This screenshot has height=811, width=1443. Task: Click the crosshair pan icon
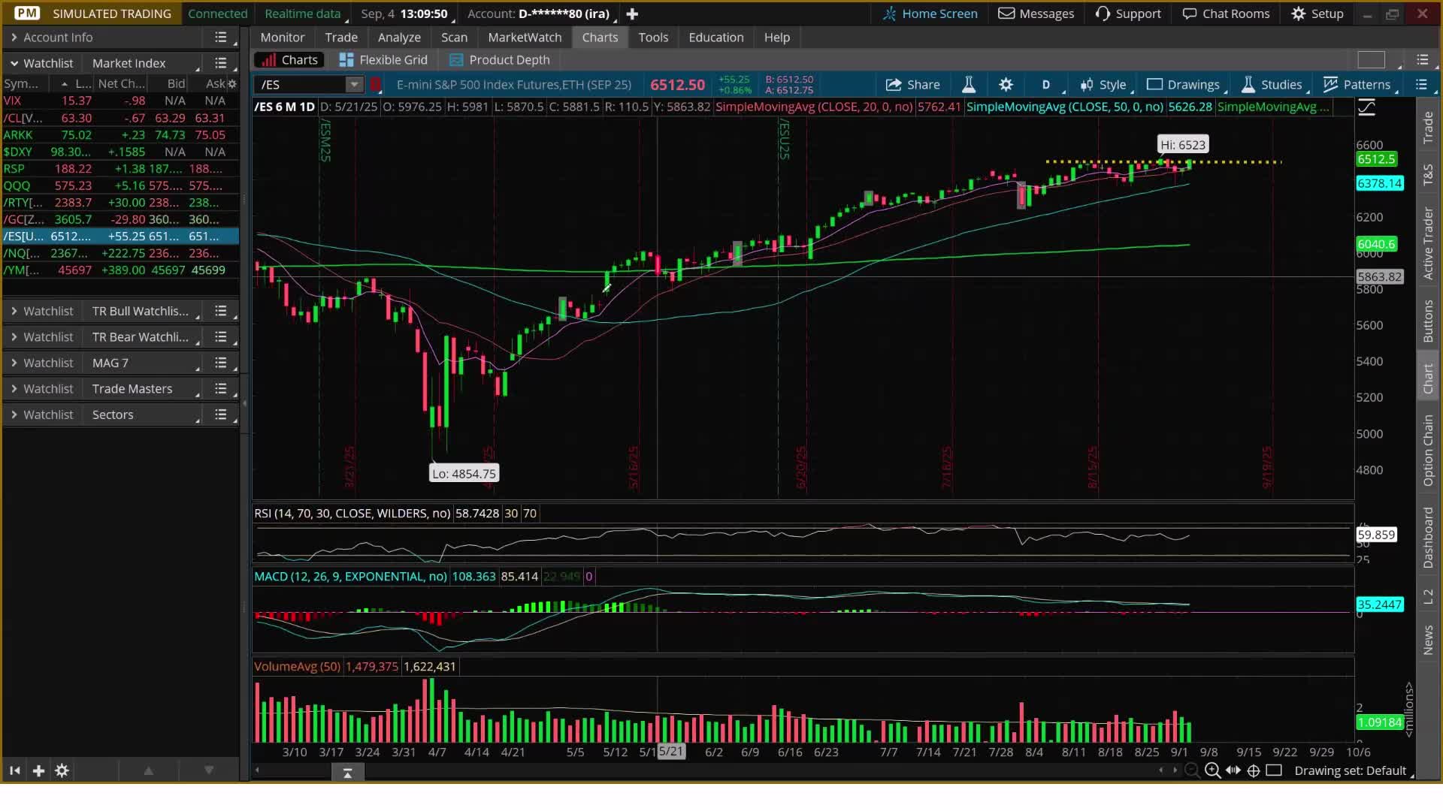click(x=1254, y=770)
